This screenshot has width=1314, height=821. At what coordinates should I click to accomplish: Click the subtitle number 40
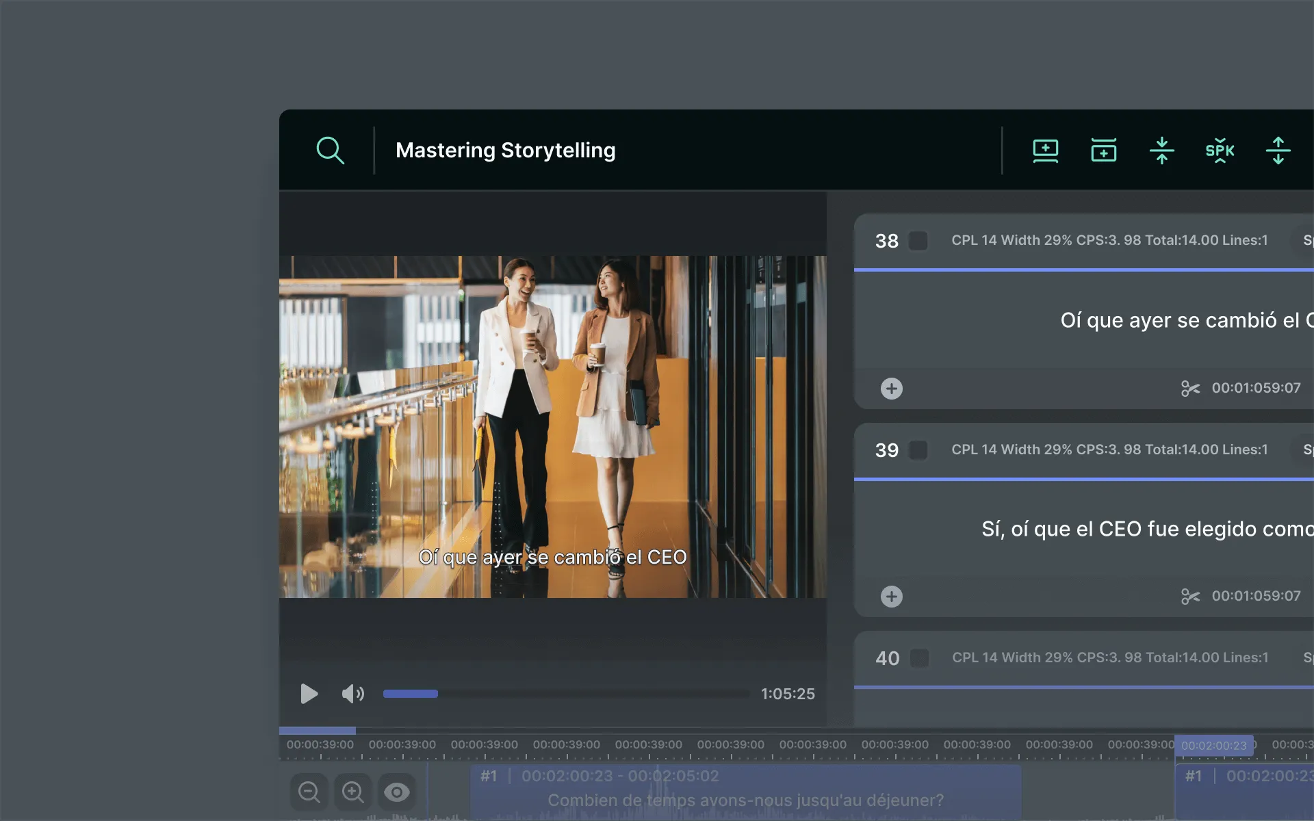point(888,658)
